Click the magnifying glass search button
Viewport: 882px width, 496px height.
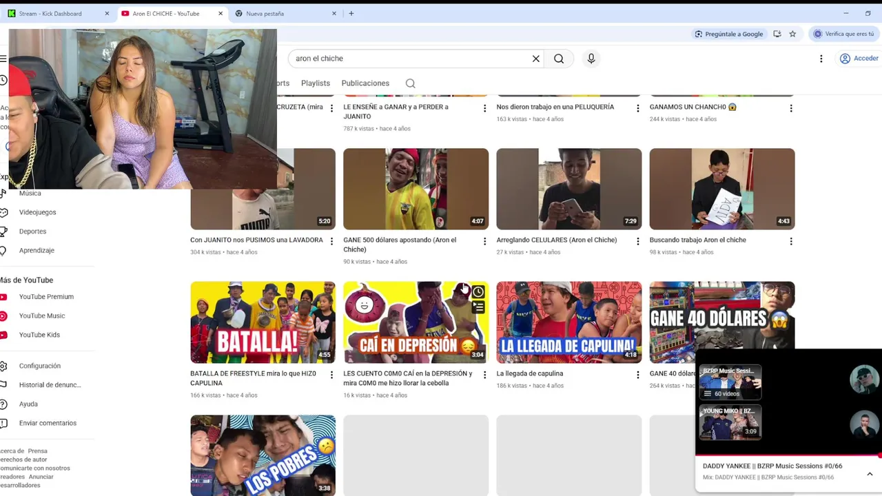(x=559, y=59)
